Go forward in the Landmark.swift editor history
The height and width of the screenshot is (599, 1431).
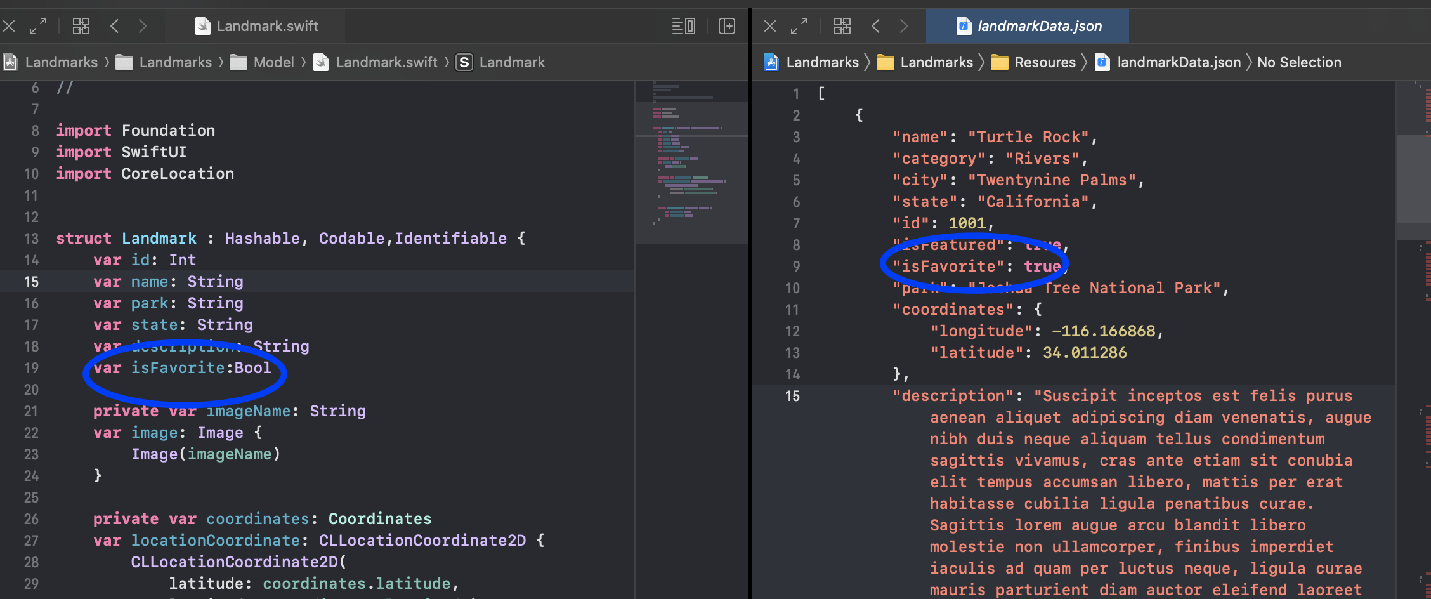pyautogui.click(x=143, y=26)
